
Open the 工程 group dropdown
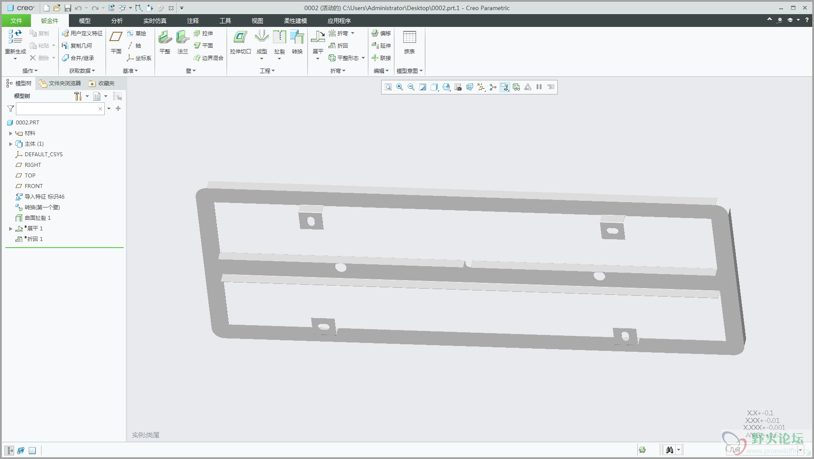coord(267,71)
